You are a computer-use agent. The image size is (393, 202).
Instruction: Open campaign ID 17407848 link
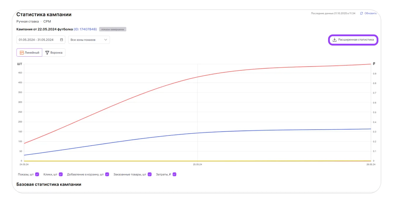point(85,29)
